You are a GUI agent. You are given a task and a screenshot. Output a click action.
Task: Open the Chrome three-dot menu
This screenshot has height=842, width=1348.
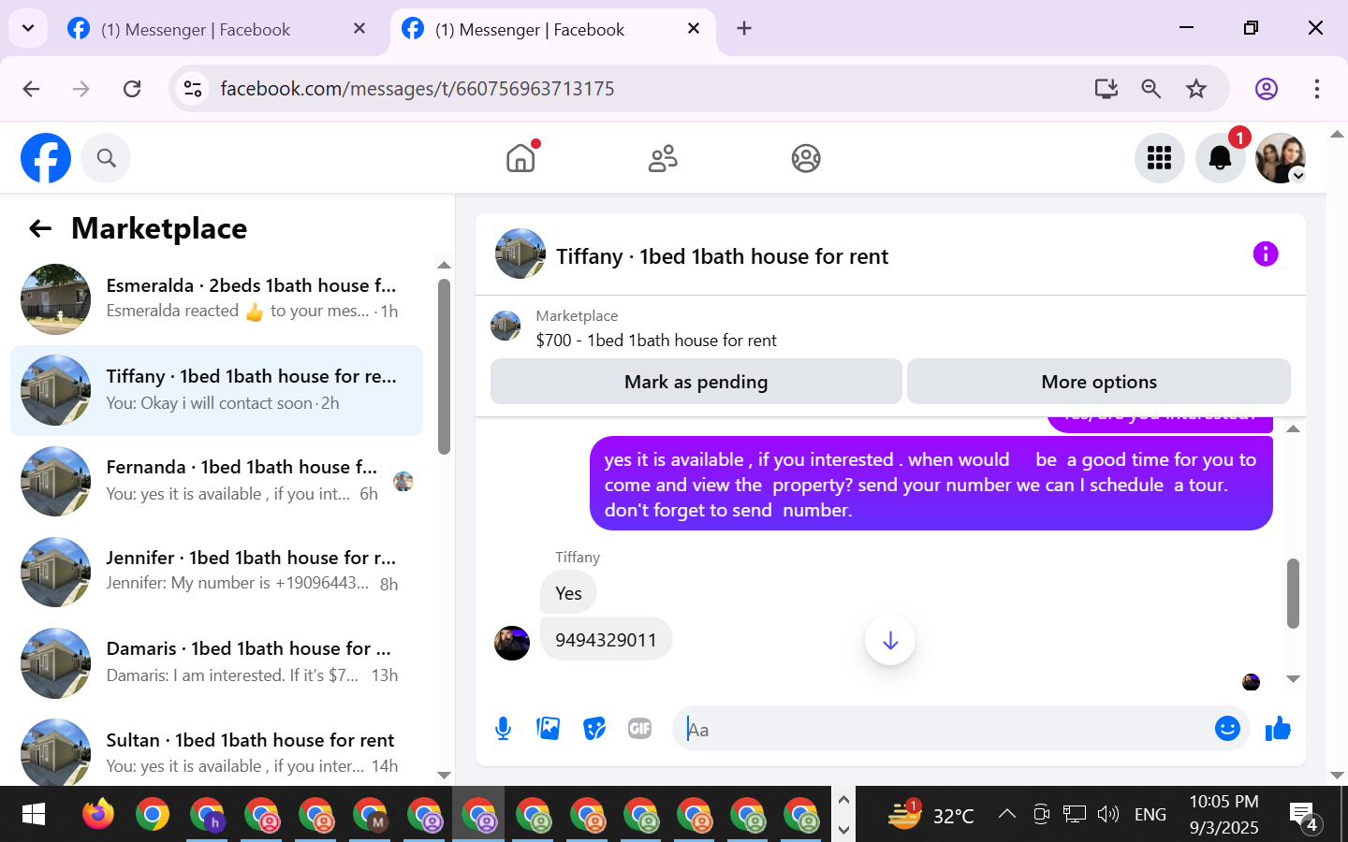(1317, 89)
